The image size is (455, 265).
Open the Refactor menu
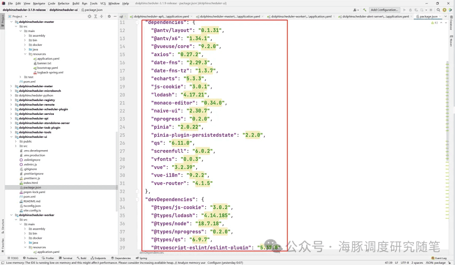pos(64,3)
